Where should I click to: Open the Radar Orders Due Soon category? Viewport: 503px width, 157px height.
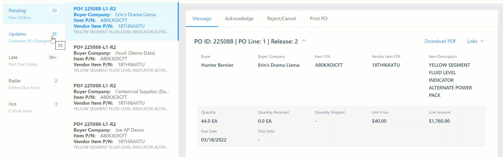coord(34,84)
